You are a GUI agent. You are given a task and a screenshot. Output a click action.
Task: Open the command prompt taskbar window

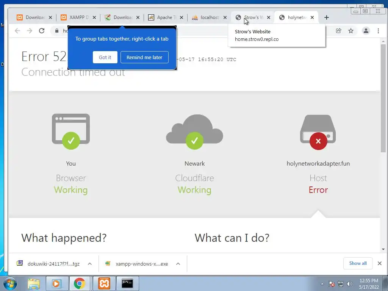[127, 283]
